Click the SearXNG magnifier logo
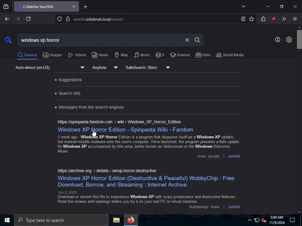302x226 pixels. (8, 40)
